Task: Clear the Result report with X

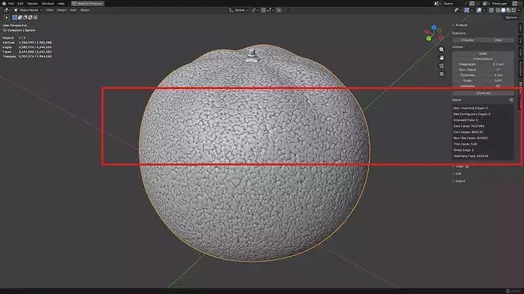Action: pyautogui.click(x=512, y=100)
